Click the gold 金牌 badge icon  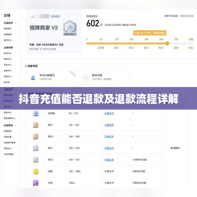pos(36,171)
